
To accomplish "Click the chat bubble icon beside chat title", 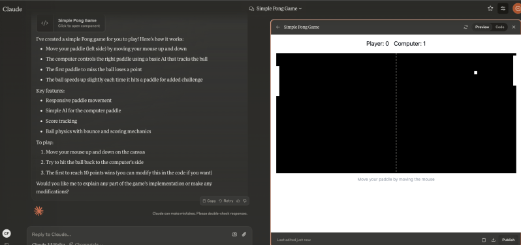I will 251,8.
